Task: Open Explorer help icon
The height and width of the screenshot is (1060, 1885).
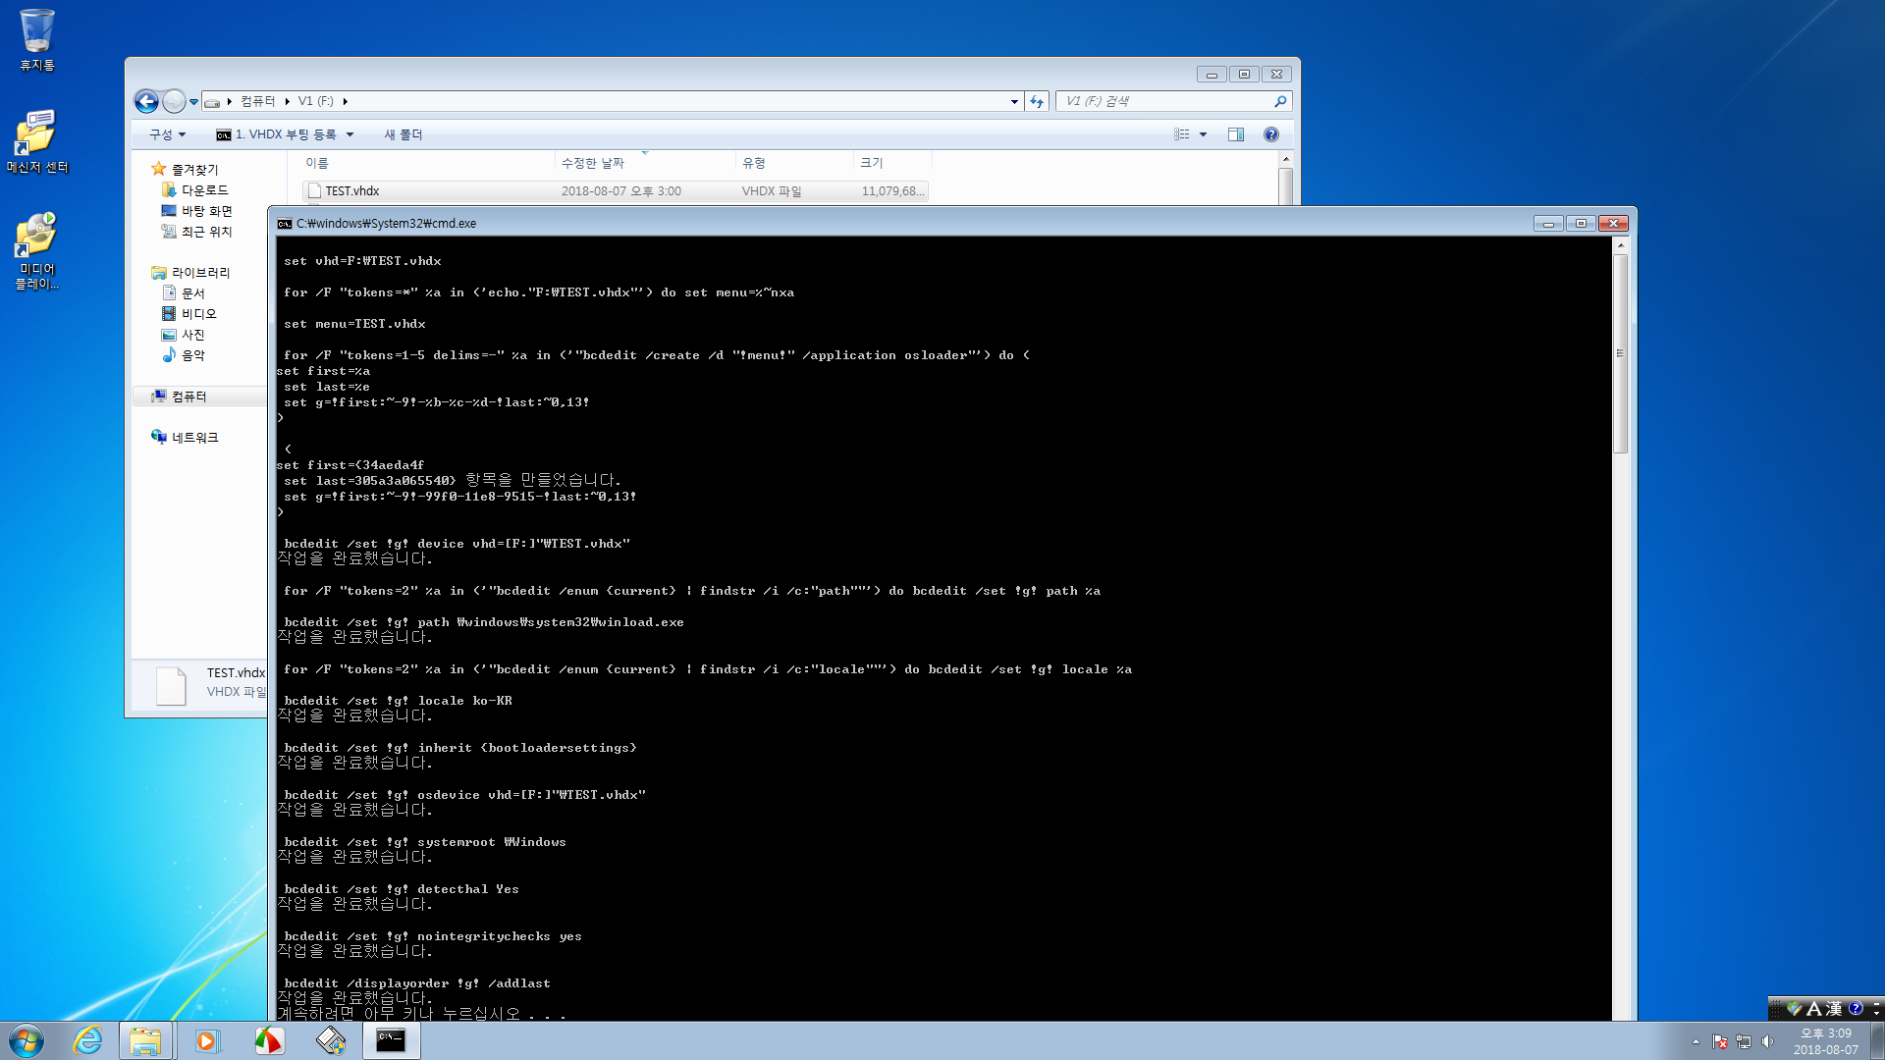Action: pos(1271,134)
